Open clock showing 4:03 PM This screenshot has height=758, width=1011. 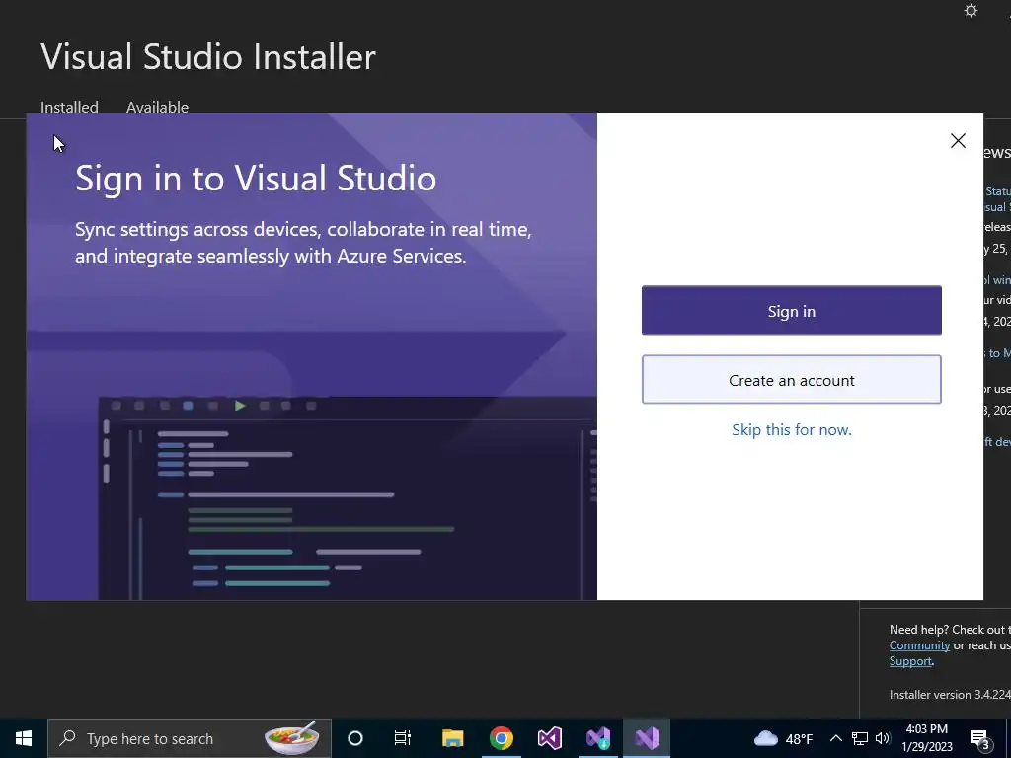(x=926, y=738)
